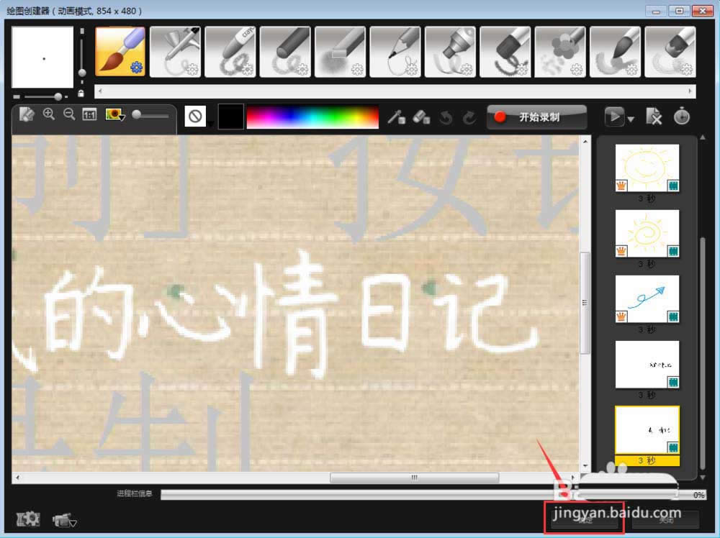720x538 pixels.
Task: Expand the play selected gallery entry dropdown
Action: pos(631,118)
